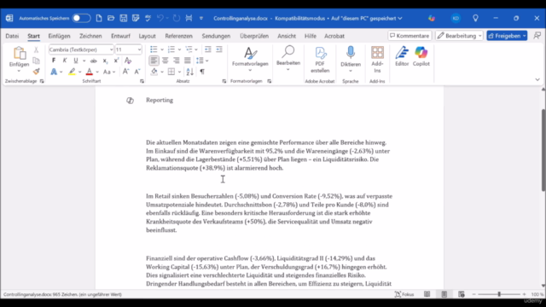The height and width of the screenshot is (307, 546).
Task: Open the Kommentare button
Action: tap(409, 36)
